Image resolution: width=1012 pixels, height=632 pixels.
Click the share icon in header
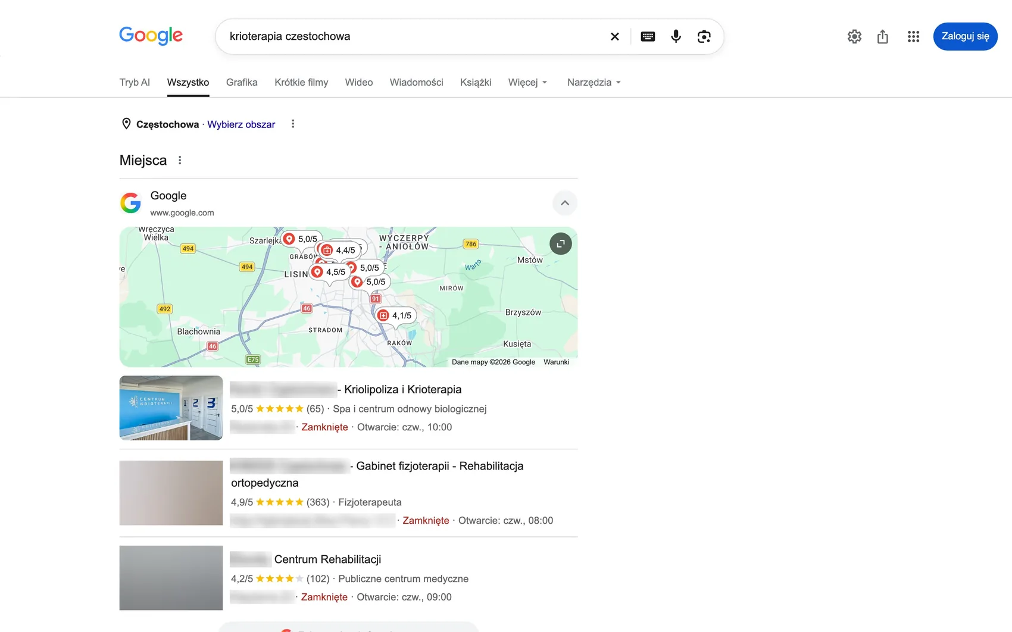[883, 36]
